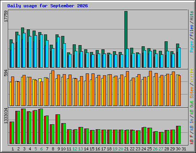Image resolution: width=196 pixels, height=153 pixels.
Task: Click the orange Sites bar for day 21
Action: (127, 88)
